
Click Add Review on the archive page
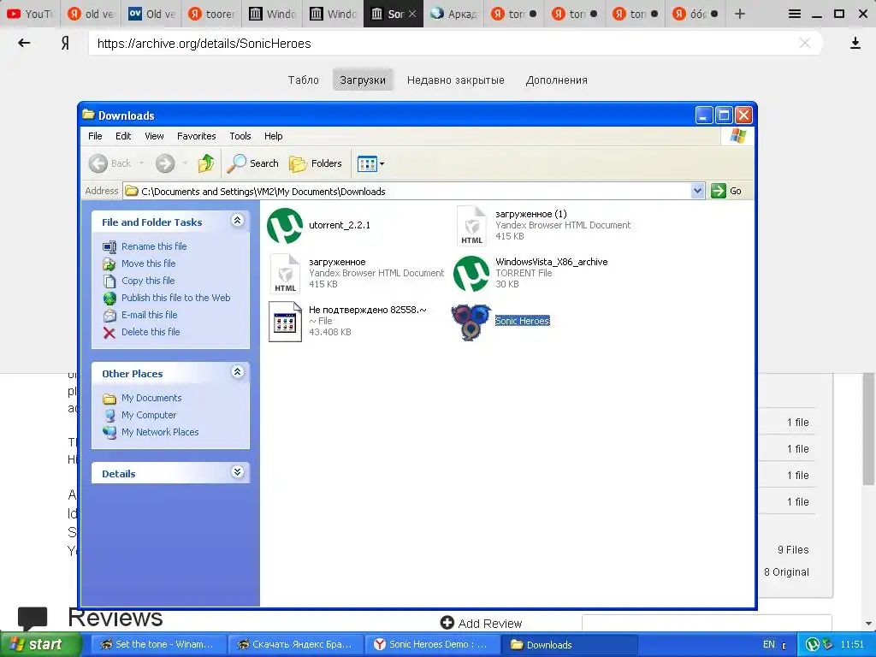coord(481,623)
